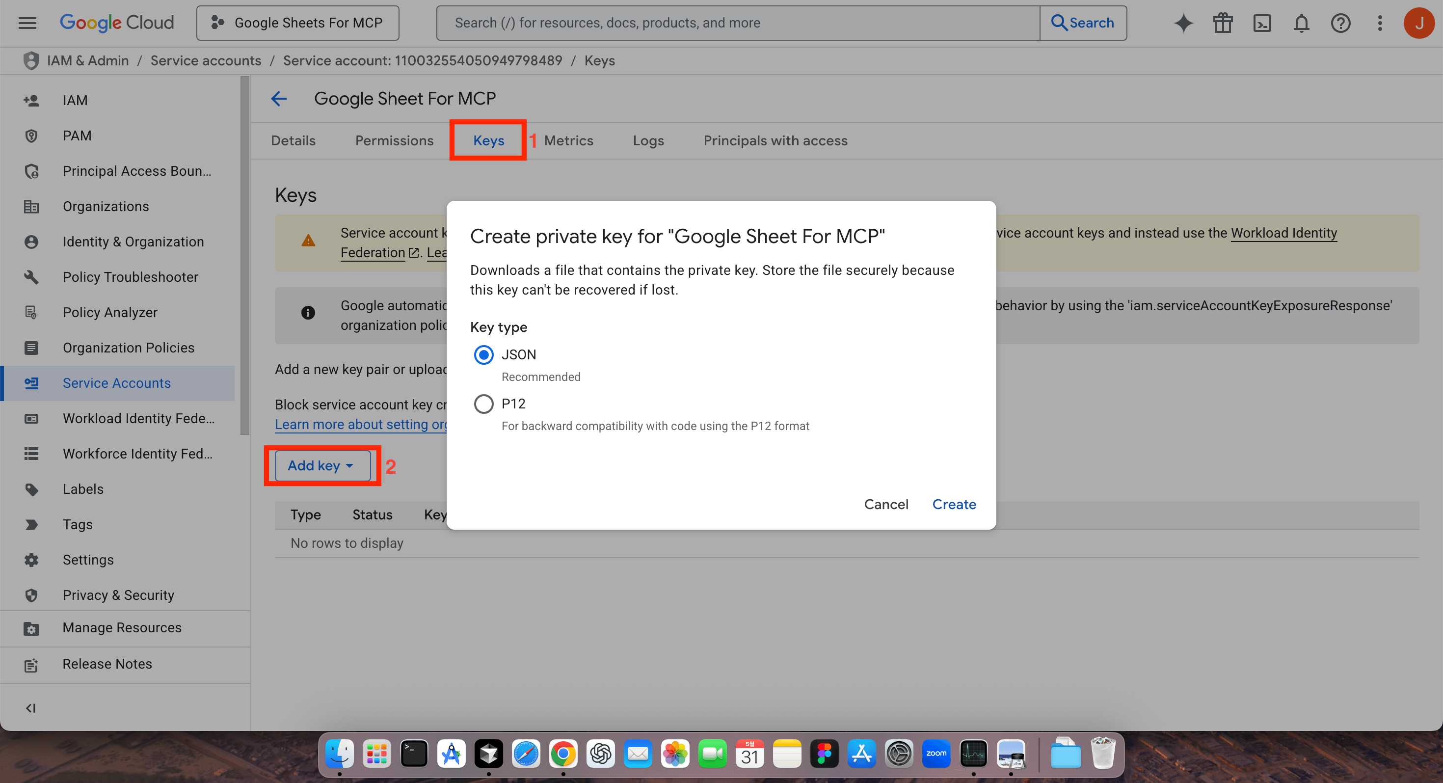Viewport: 1443px width, 783px height.
Task: Collapse the sidebar with the collapse arrow
Action: pyautogui.click(x=31, y=708)
